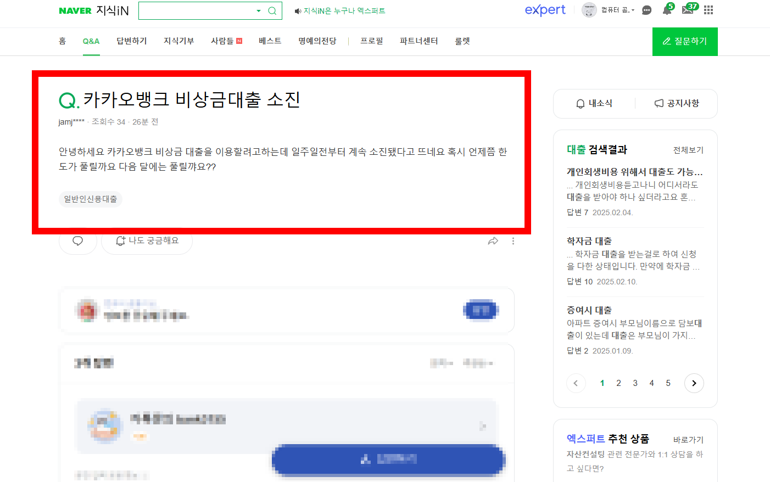Click the comment bubble button under question

[78, 241]
